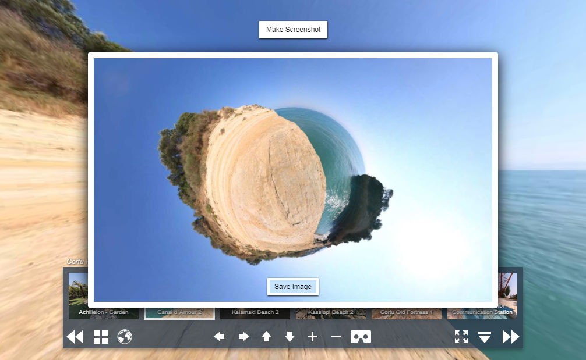Open the globe map icon
Screen dimensions: 586x360
pos(125,337)
